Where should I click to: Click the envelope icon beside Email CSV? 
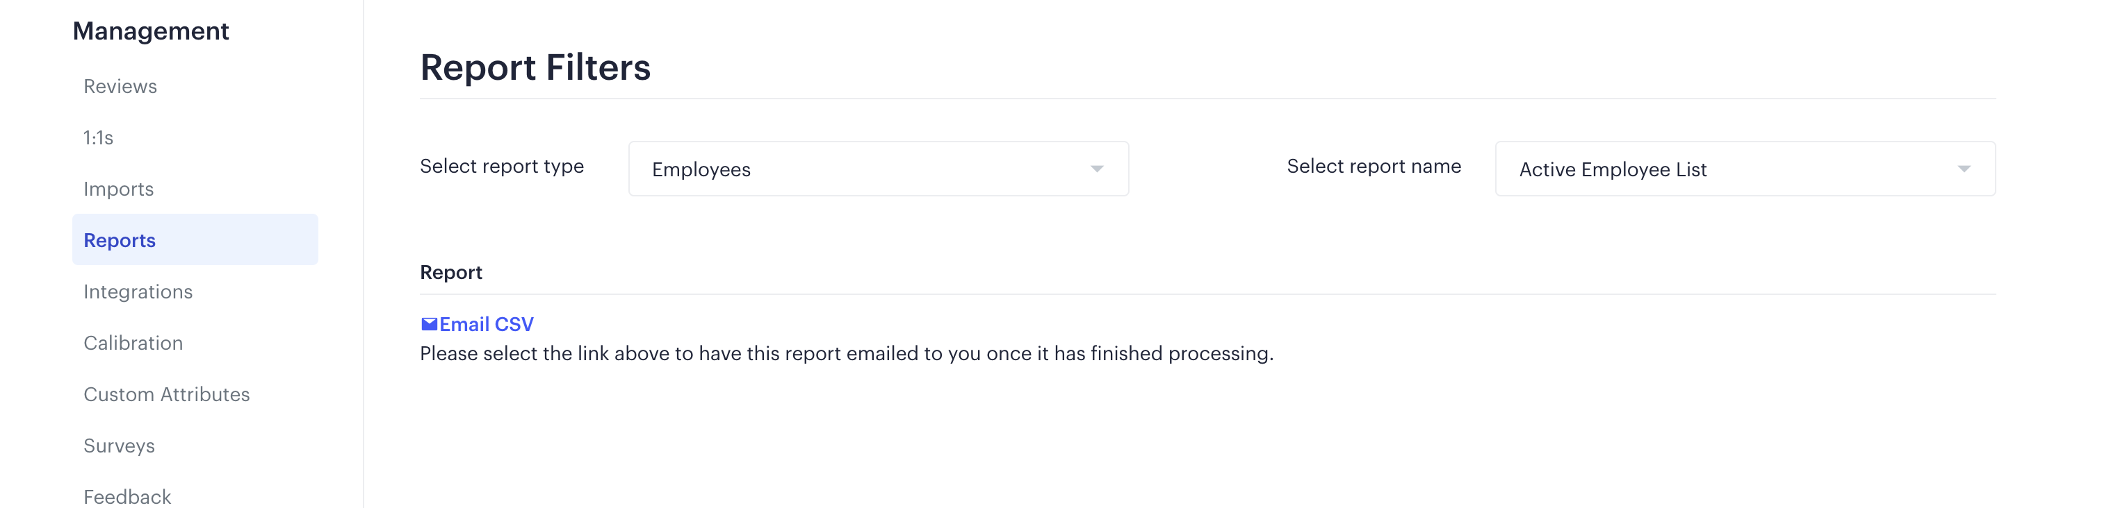click(x=429, y=324)
